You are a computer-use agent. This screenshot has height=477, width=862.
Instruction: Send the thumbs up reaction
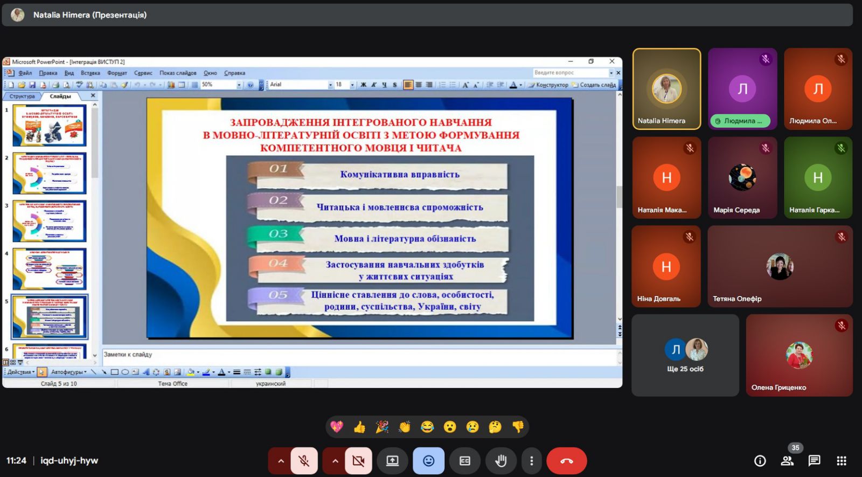[x=359, y=427]
